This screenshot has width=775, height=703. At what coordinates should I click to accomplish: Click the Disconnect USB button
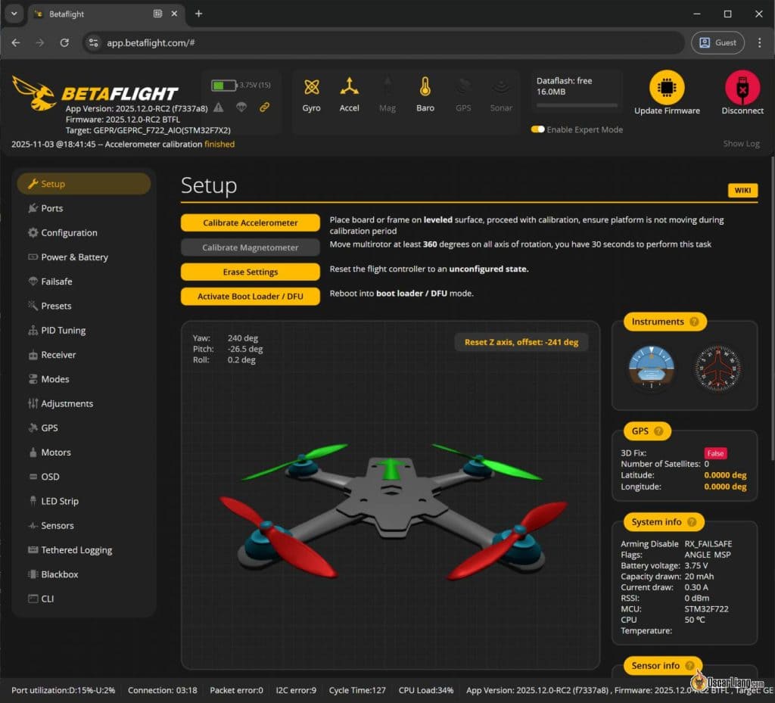(x=742, y=88)
